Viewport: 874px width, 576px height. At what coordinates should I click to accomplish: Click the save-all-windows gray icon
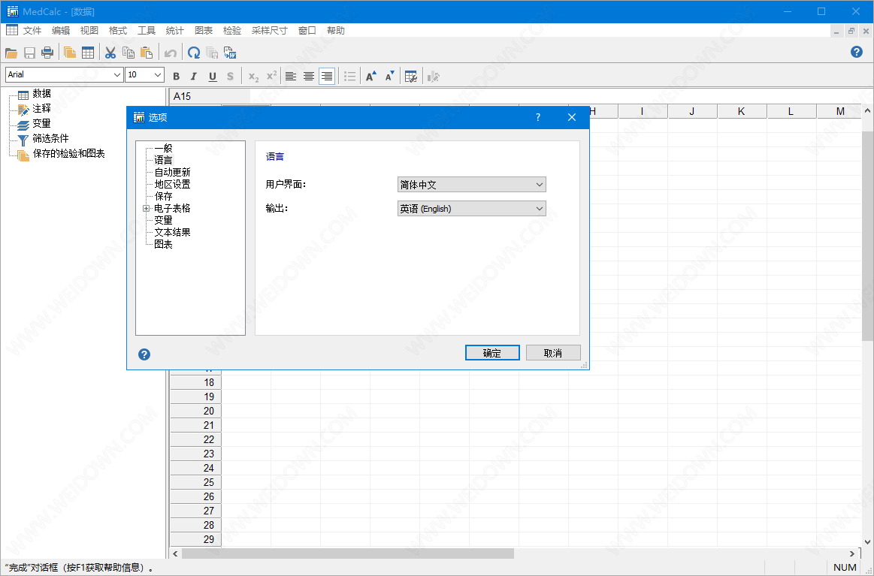click(212, 53)
